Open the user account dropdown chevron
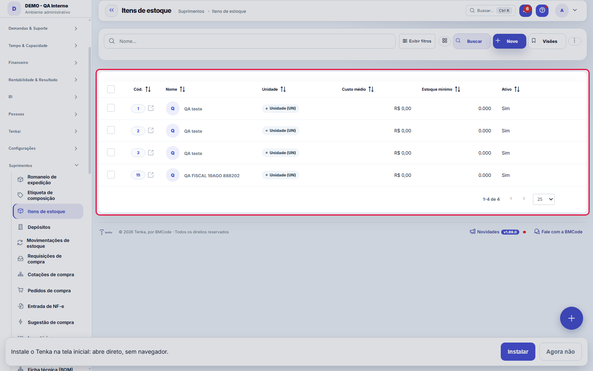593x371 pixels. pyautogui.click(x=575, y=10)
